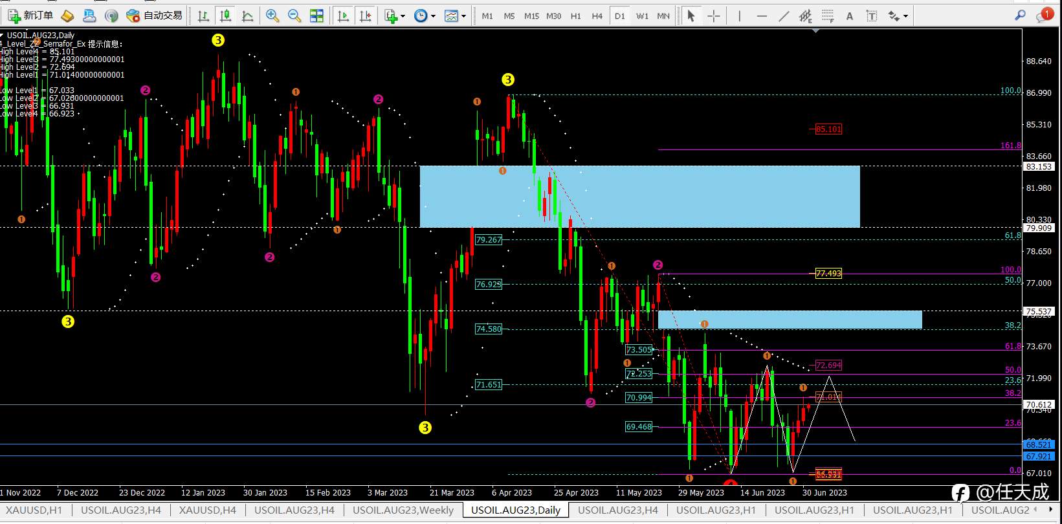Viewport: 1062px width, 524px height.
Task: Select the D1 timeframe
Action: tap(620, 16)
